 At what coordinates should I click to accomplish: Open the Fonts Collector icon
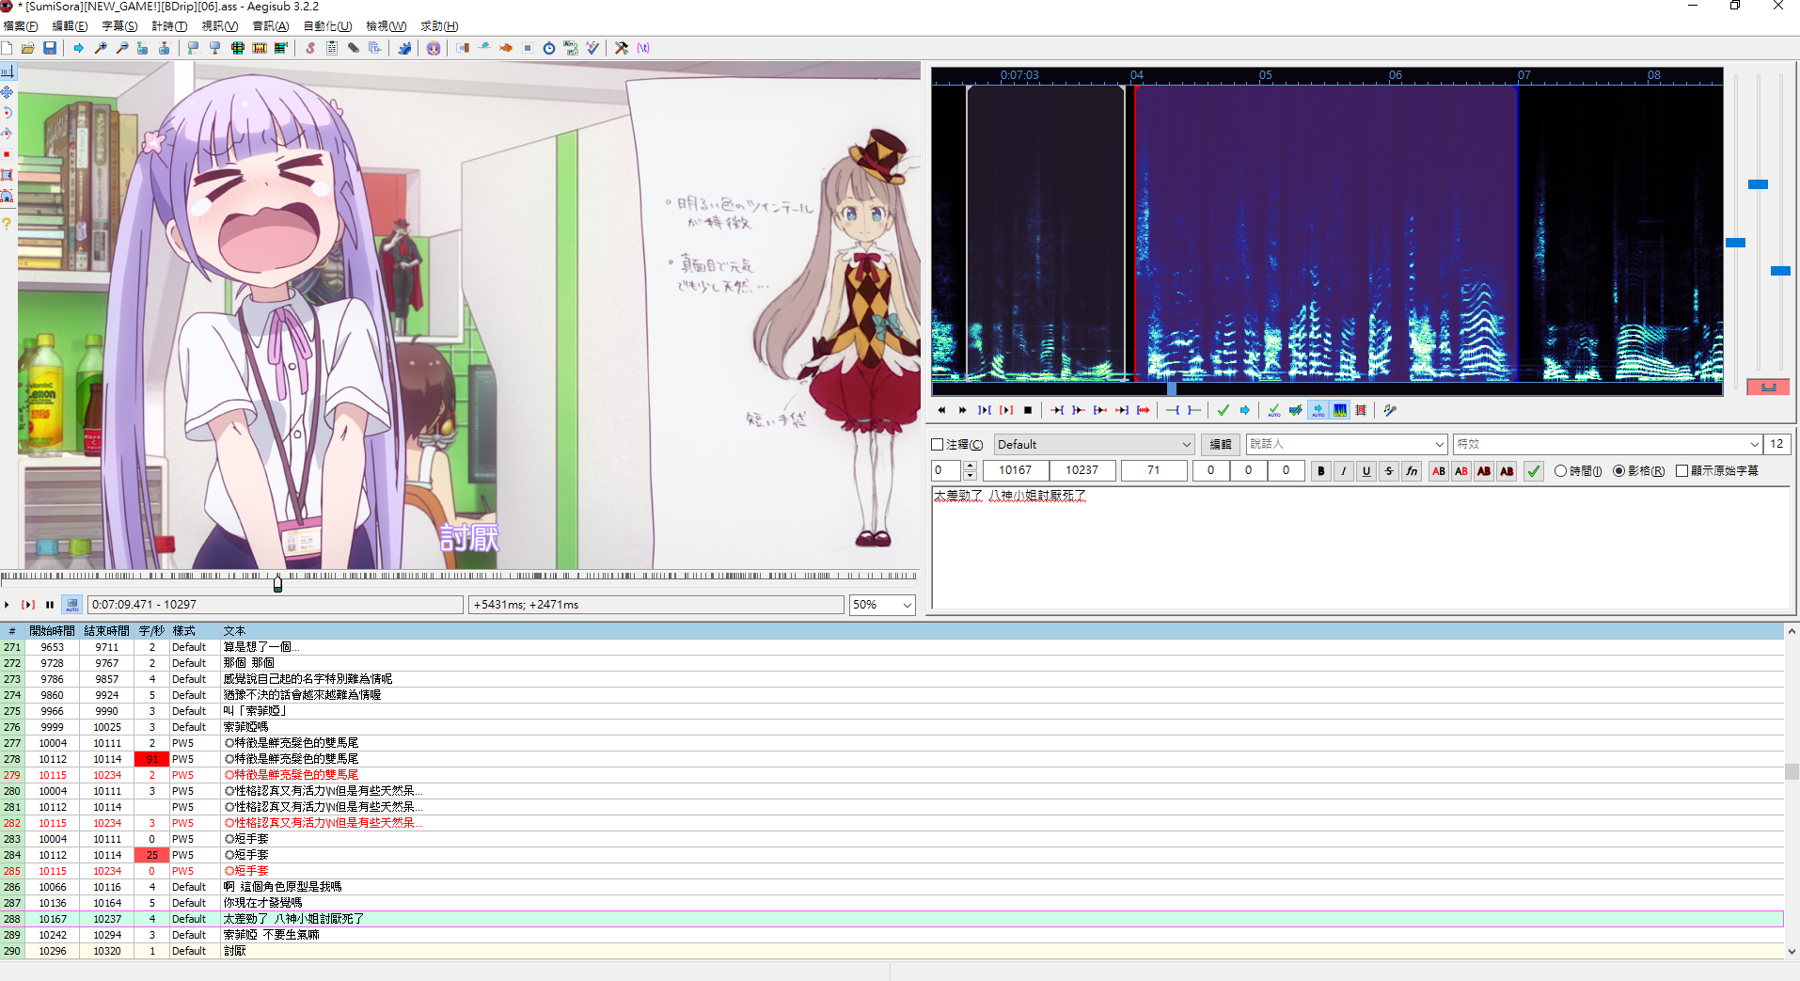coord(374,48)
